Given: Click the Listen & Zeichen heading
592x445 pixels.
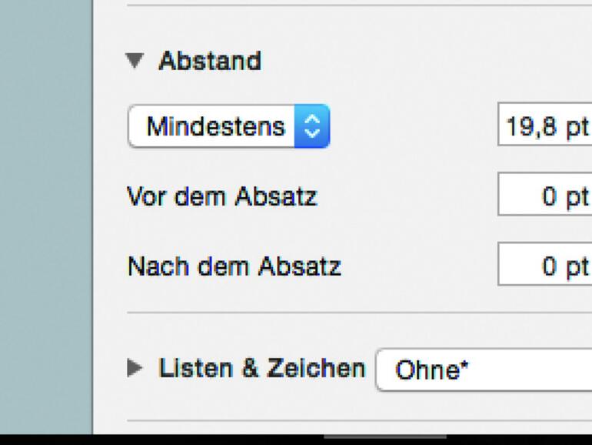Looking at the screenshot, I should 261,369.
